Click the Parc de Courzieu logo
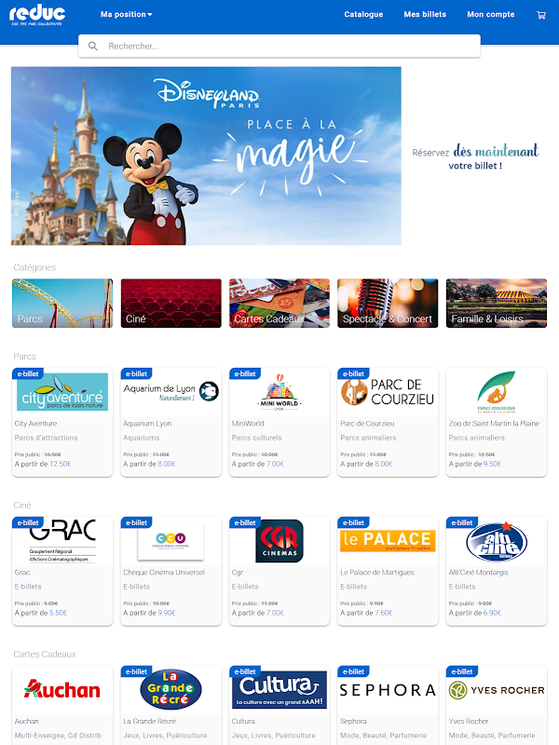Image resolution: width=559 pixels, height=745 pixels. (388, 392)
